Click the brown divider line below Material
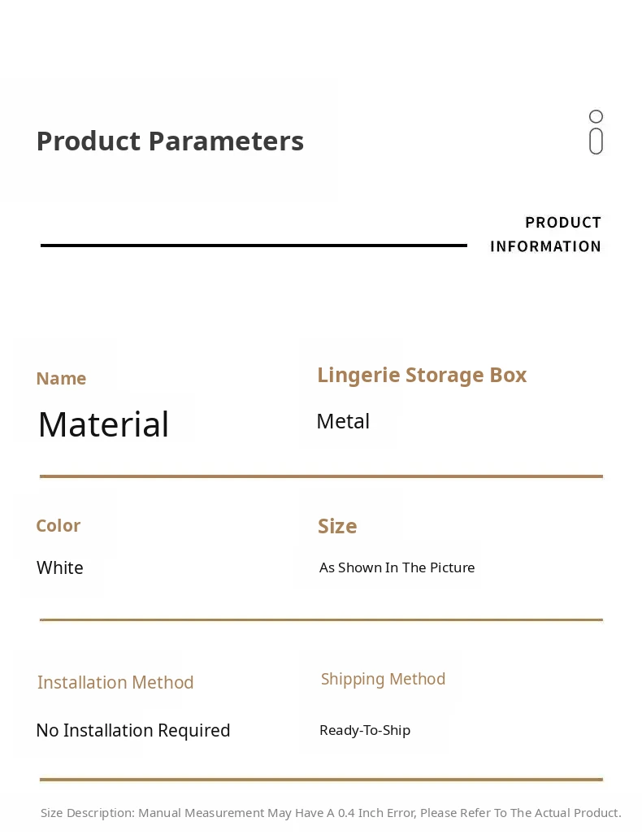 click(321, 476)
